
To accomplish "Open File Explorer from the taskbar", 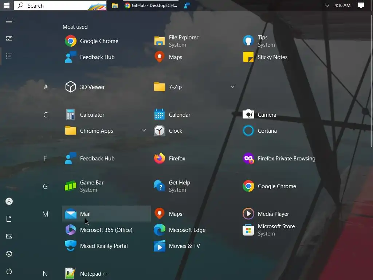I will pos(115,5).
